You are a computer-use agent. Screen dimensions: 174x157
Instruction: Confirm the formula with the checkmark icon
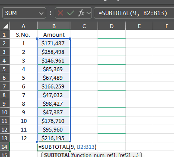pos(71,13)
